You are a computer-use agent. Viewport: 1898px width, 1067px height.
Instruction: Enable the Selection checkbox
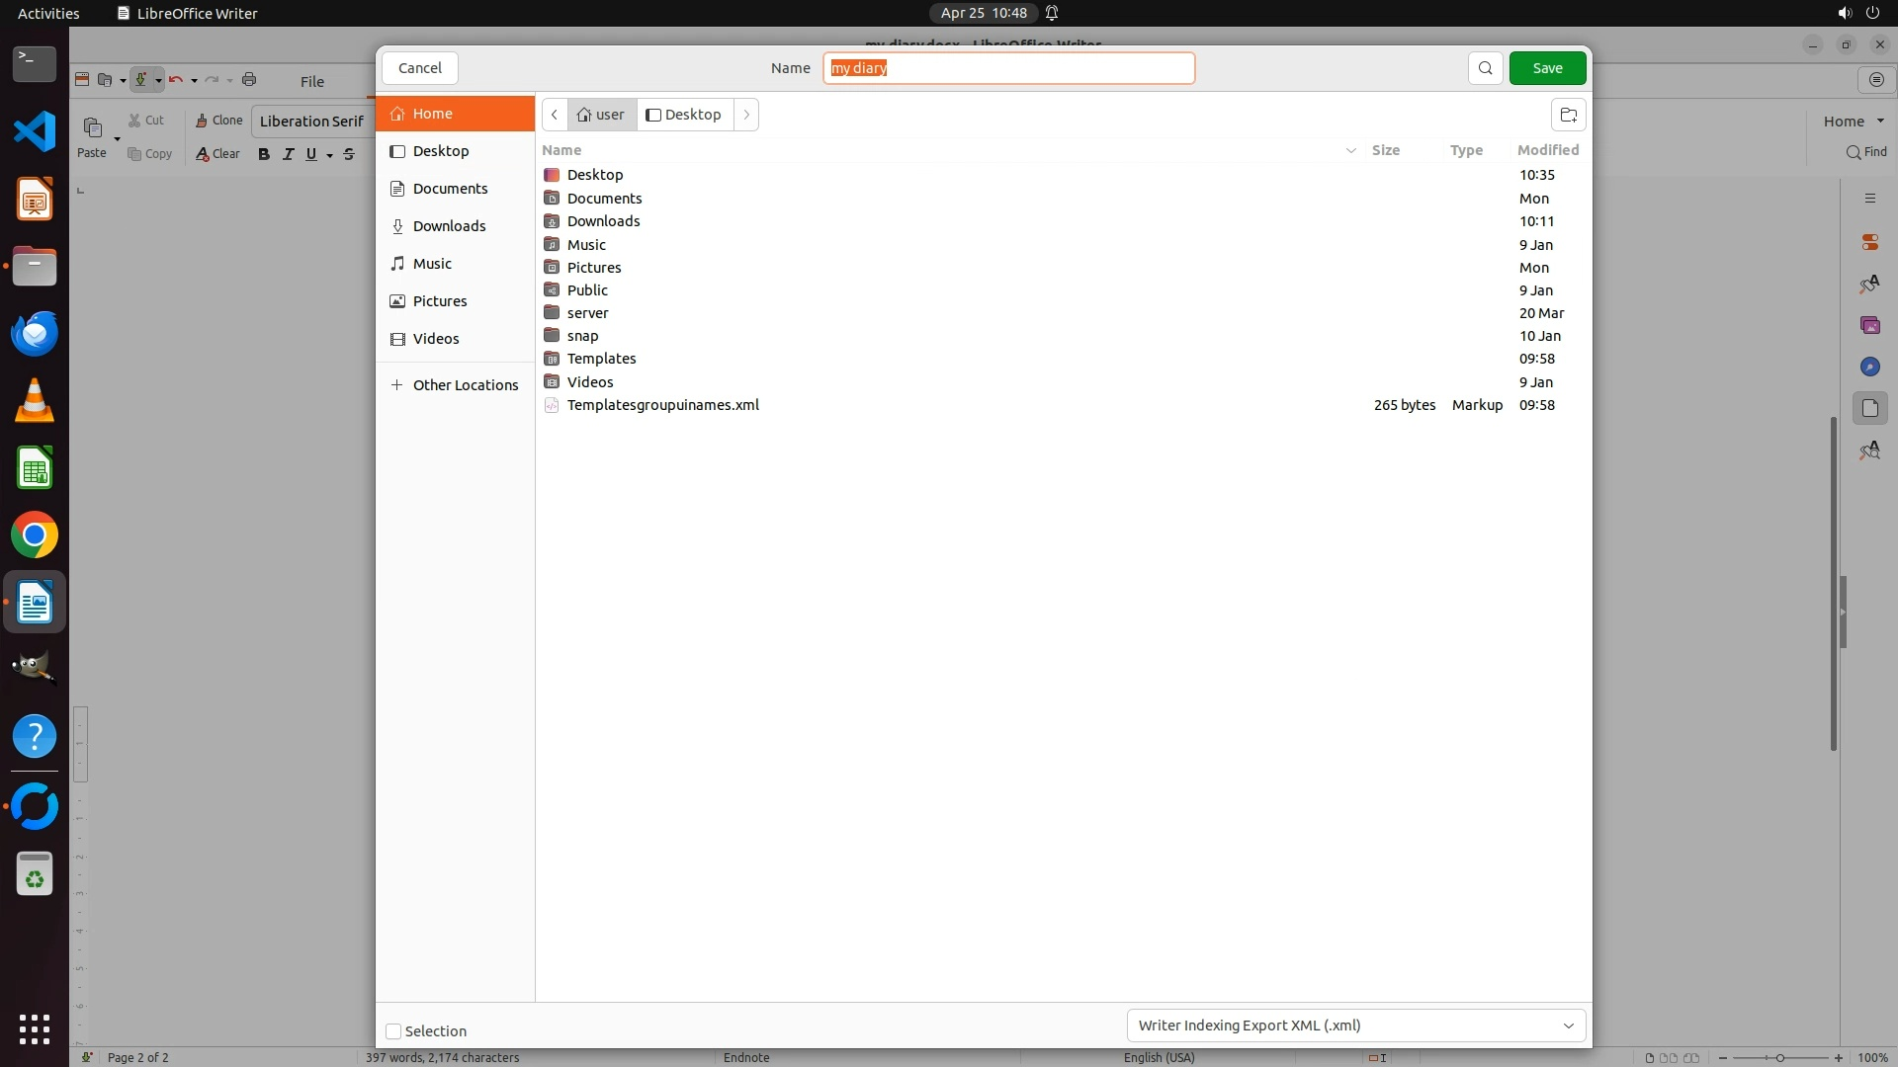(393, 1031)
